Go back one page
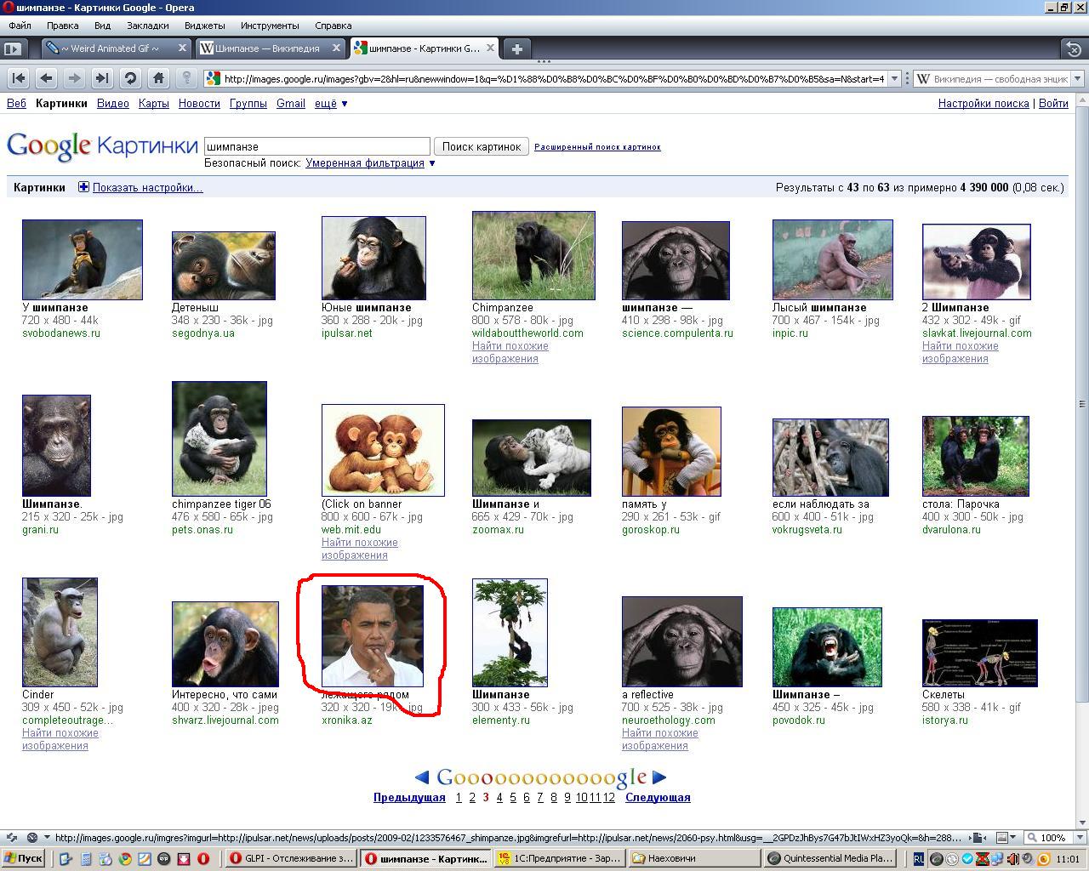Screen dimensions: 1089x871 pos(47,78)
